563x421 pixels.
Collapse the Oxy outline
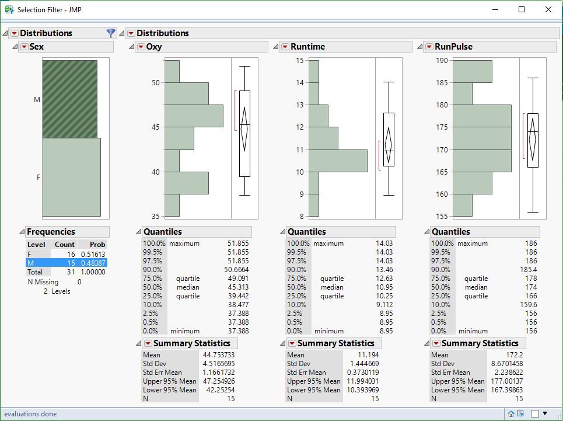click(132, 47)
